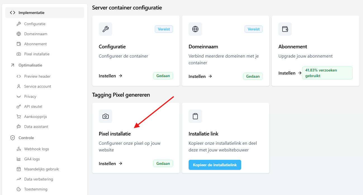
Task: Click the robot icon beside Data assistant
Action: coord(19,127)
